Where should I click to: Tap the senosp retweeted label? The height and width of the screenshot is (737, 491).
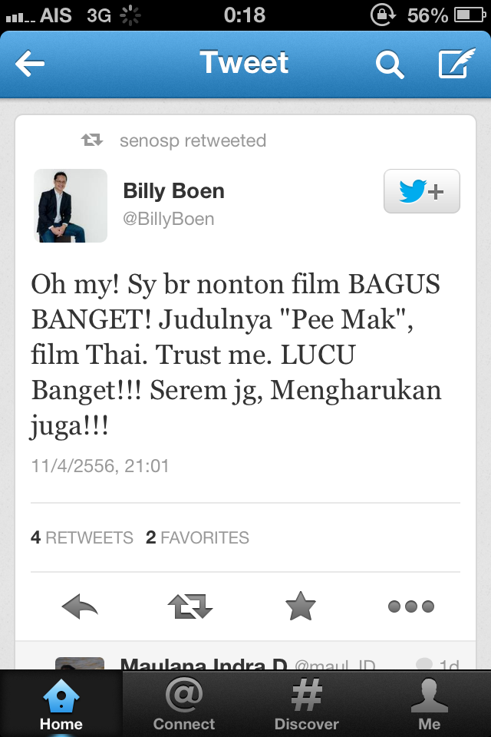tap(193, 140)
